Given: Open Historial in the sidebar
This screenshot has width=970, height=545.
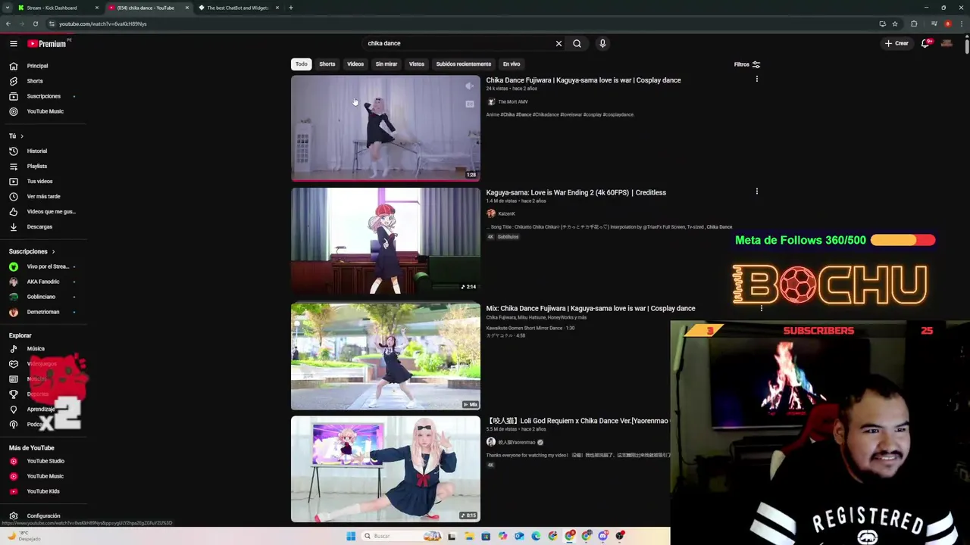Looking at the screenshot, I should [36, 151].
